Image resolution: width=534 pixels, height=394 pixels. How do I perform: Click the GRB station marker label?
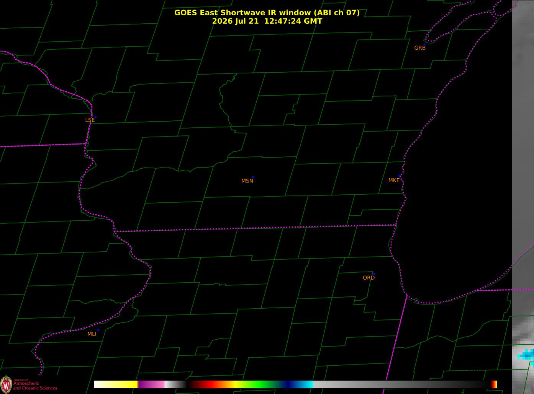420,48
